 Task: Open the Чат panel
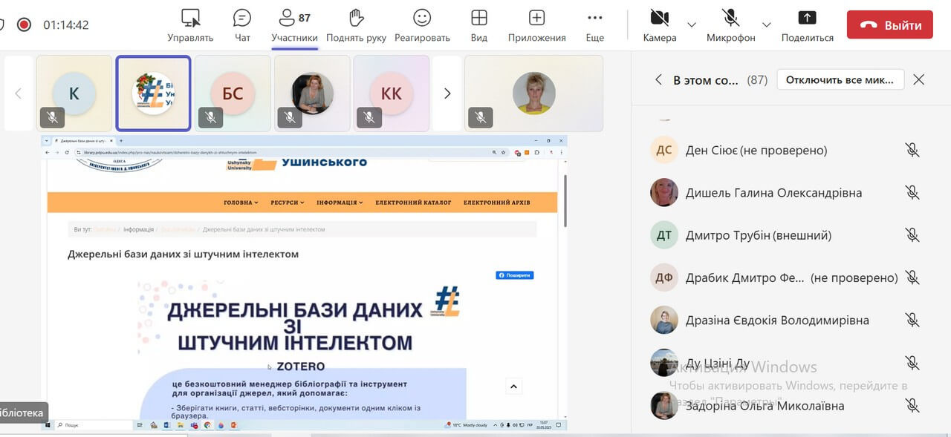[242, 24]
